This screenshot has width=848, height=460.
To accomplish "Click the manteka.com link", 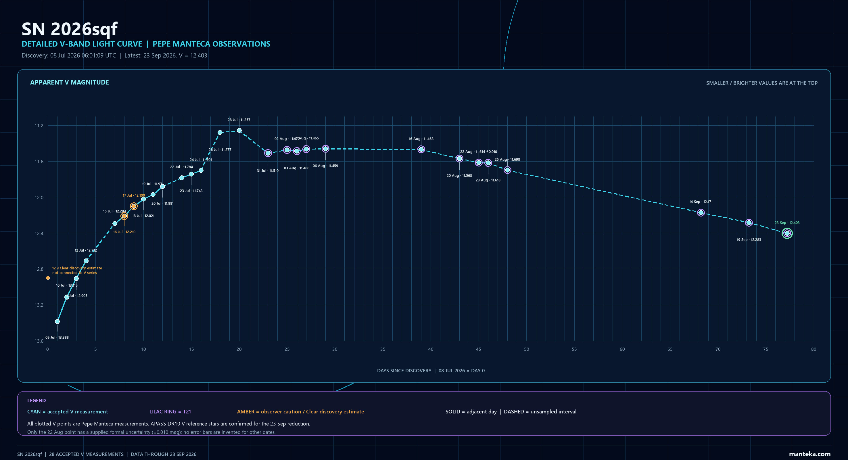I will 809,454.
